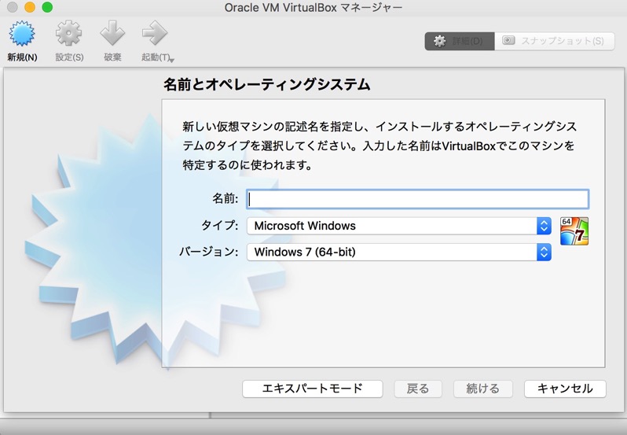Focus the 名前 name input field

coord(417,199)
